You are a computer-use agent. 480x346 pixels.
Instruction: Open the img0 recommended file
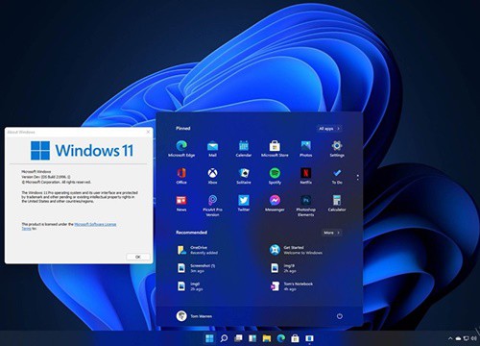click(190, 286)
